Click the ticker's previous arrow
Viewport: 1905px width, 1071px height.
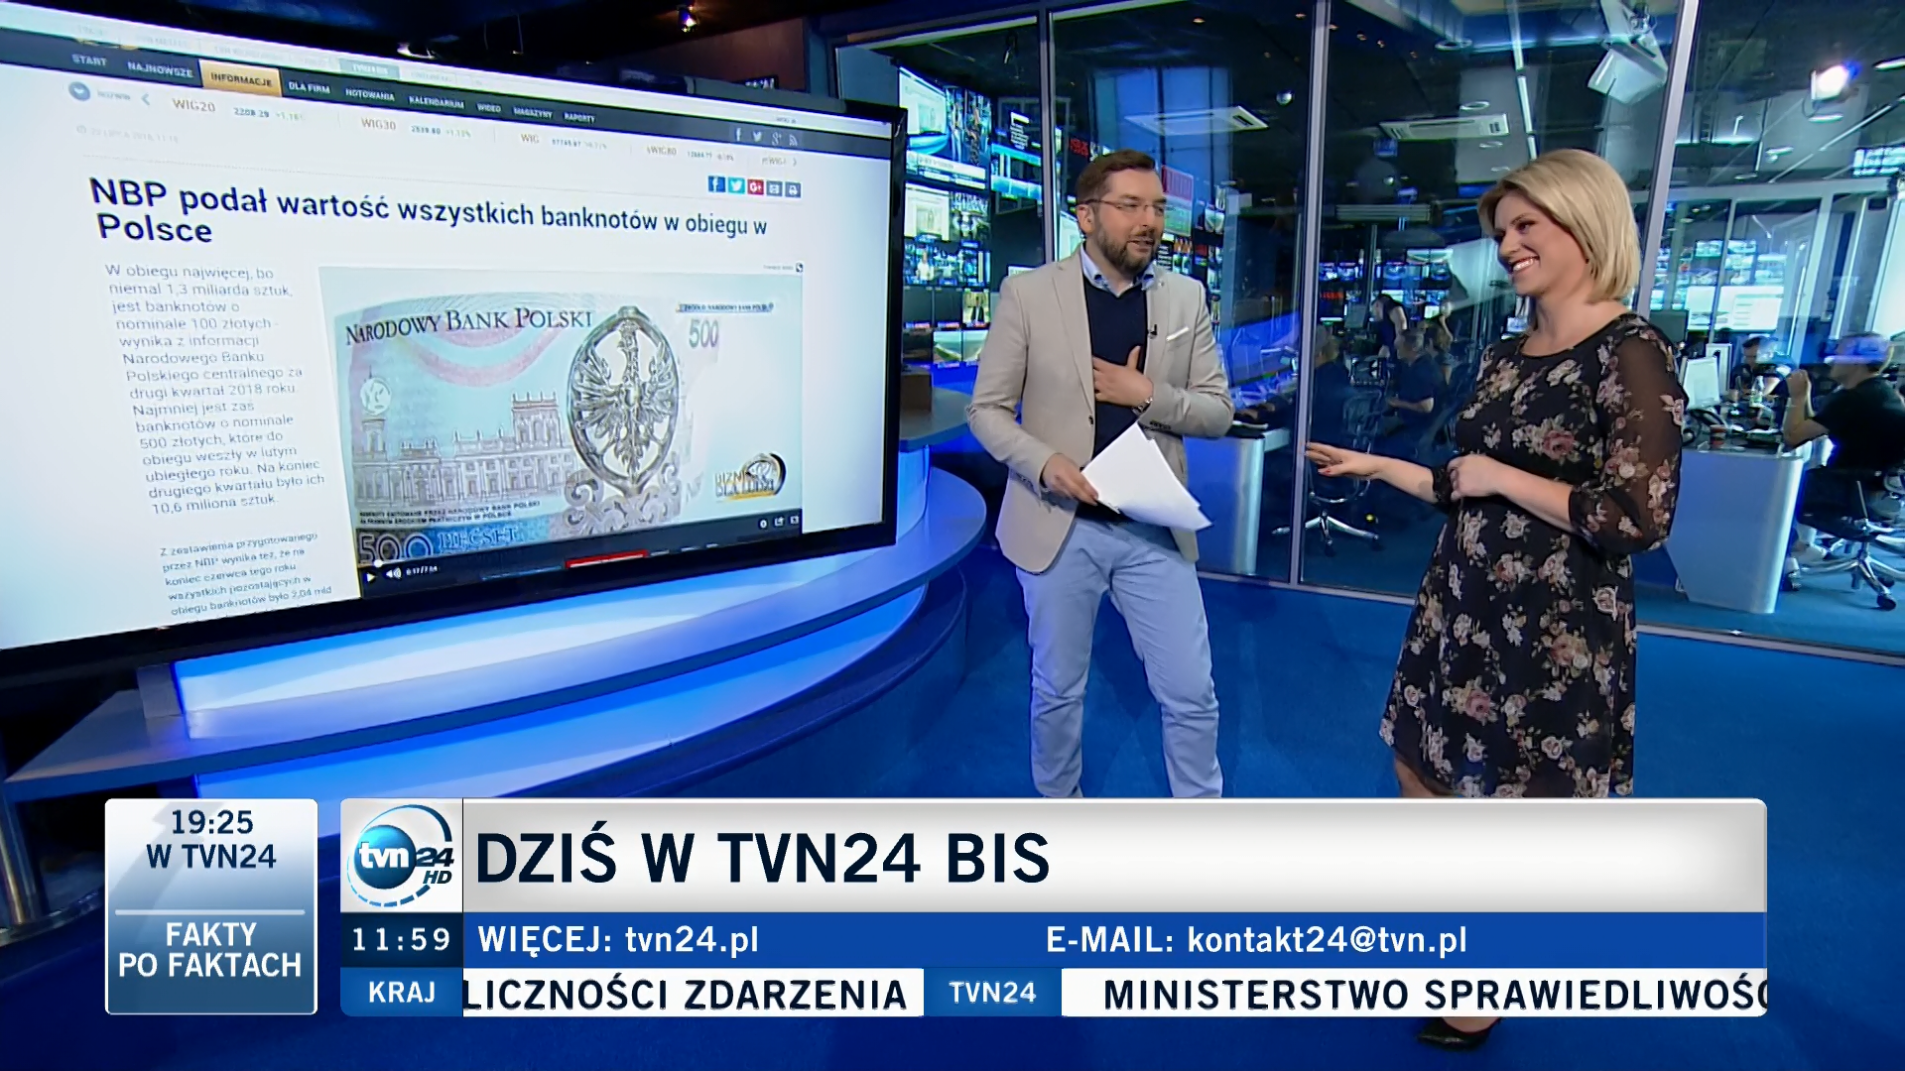pyautogui.click(x=146, y=99)
